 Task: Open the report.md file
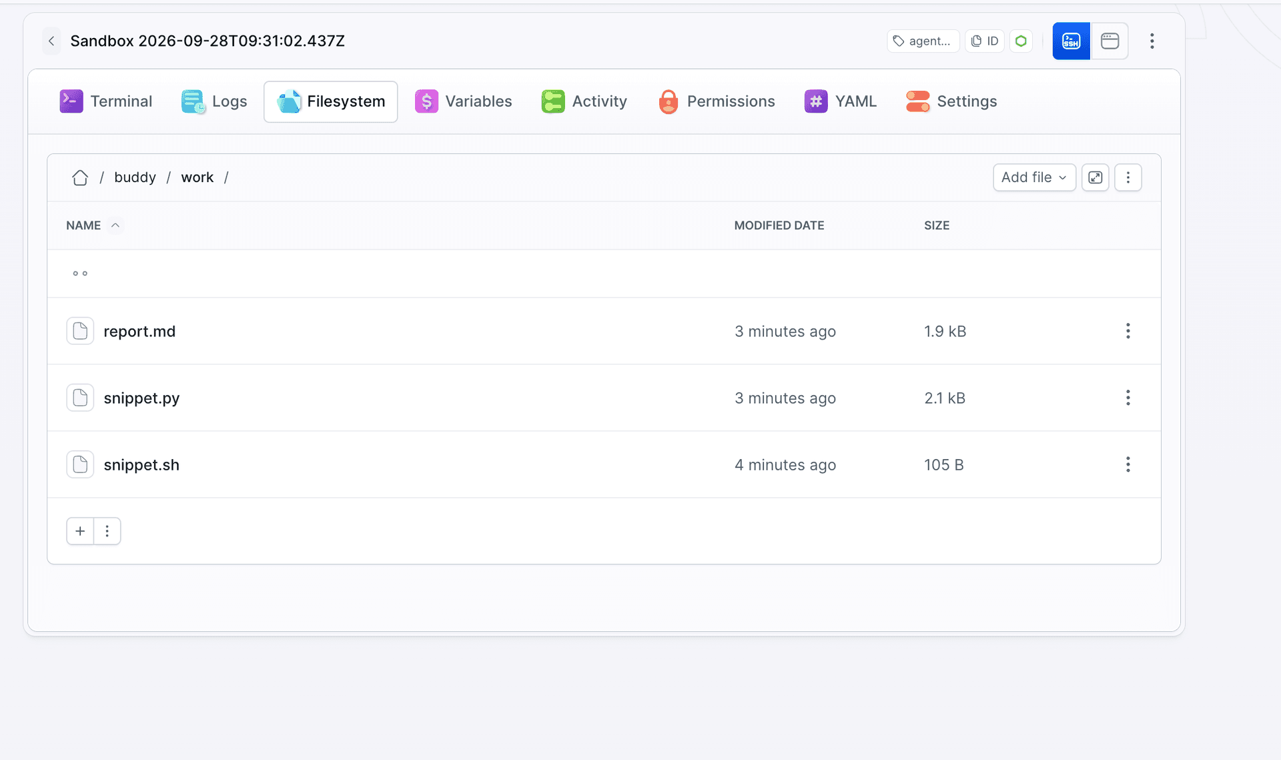click(x=139, y=332)
